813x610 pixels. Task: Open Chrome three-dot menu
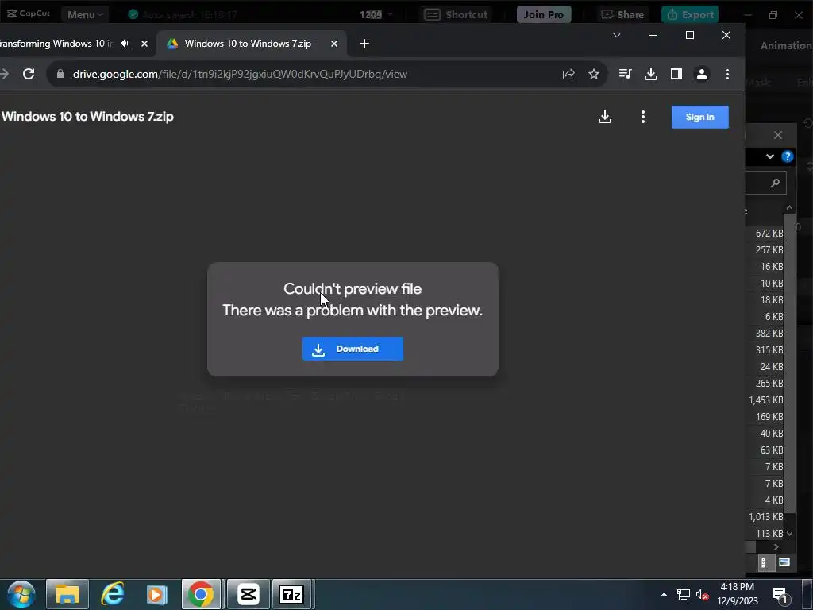[727, 74]
